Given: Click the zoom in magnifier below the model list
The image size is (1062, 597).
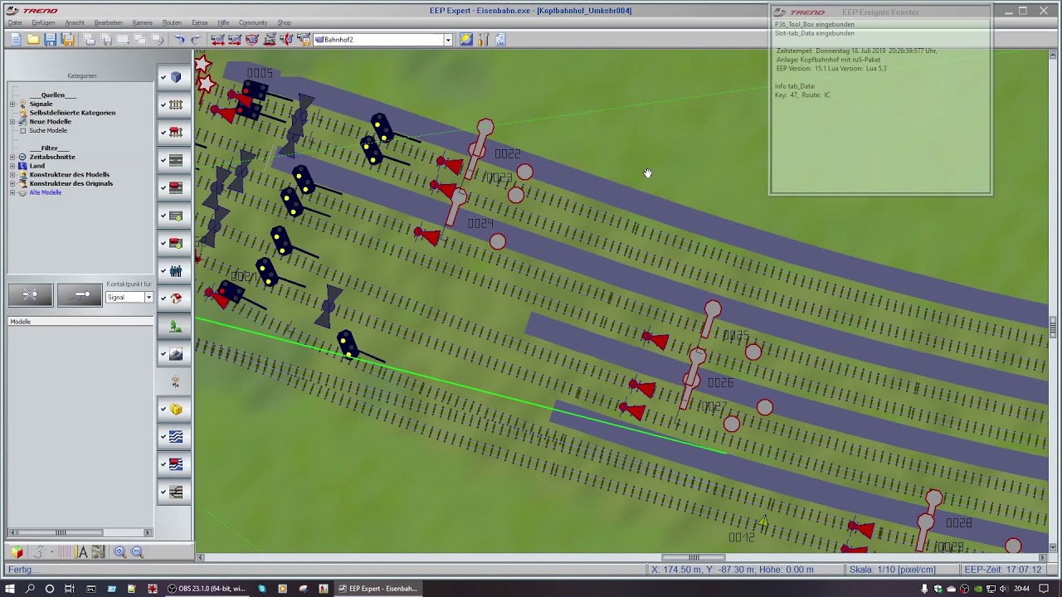Looking at the screenshot, I should pyautogui.click(x=120, y=552).
